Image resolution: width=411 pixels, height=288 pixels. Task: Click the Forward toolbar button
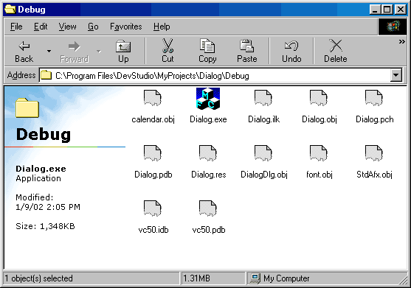point(75,52)
